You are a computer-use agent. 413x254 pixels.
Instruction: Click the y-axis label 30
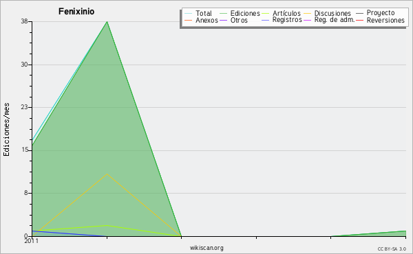pyautogui.click(x=25, y=65)
